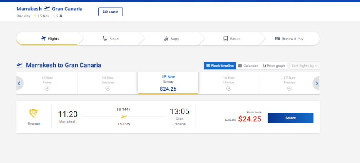The height and width of the screenshot is (163, 360).
Task: Click the Calendar view icon
Action: (240, 66)
